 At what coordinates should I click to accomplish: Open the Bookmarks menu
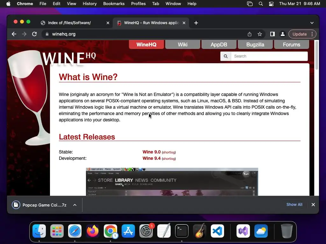114,4
